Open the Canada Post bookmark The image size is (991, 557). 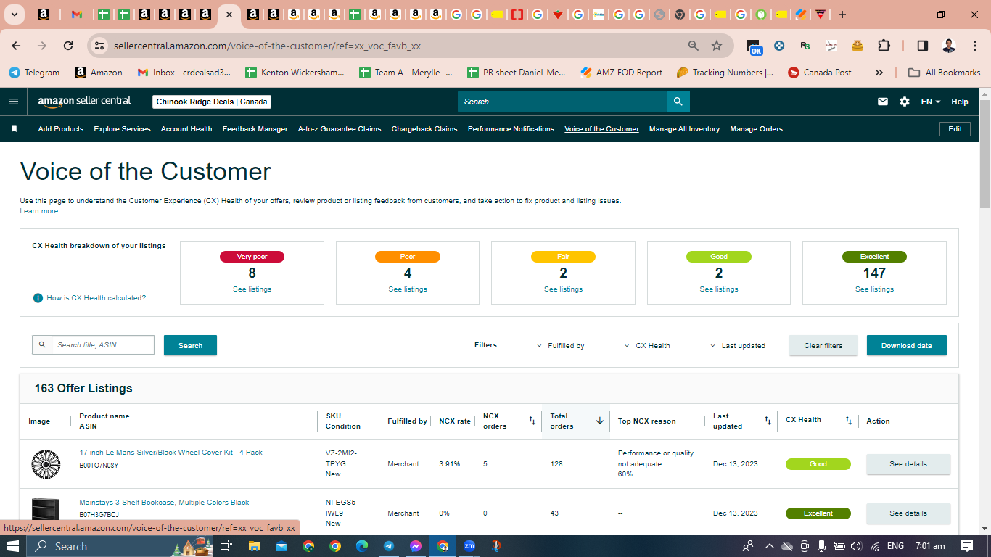pyautogui.click(x=821, y=73)
